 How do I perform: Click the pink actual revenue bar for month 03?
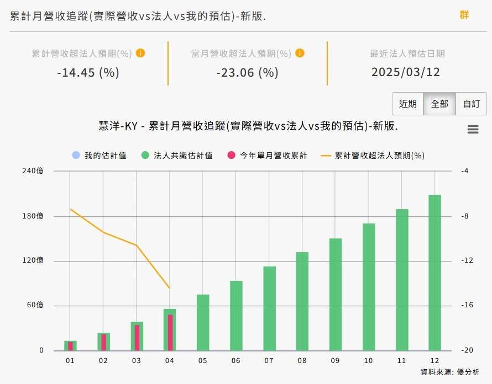click(137, 338)
